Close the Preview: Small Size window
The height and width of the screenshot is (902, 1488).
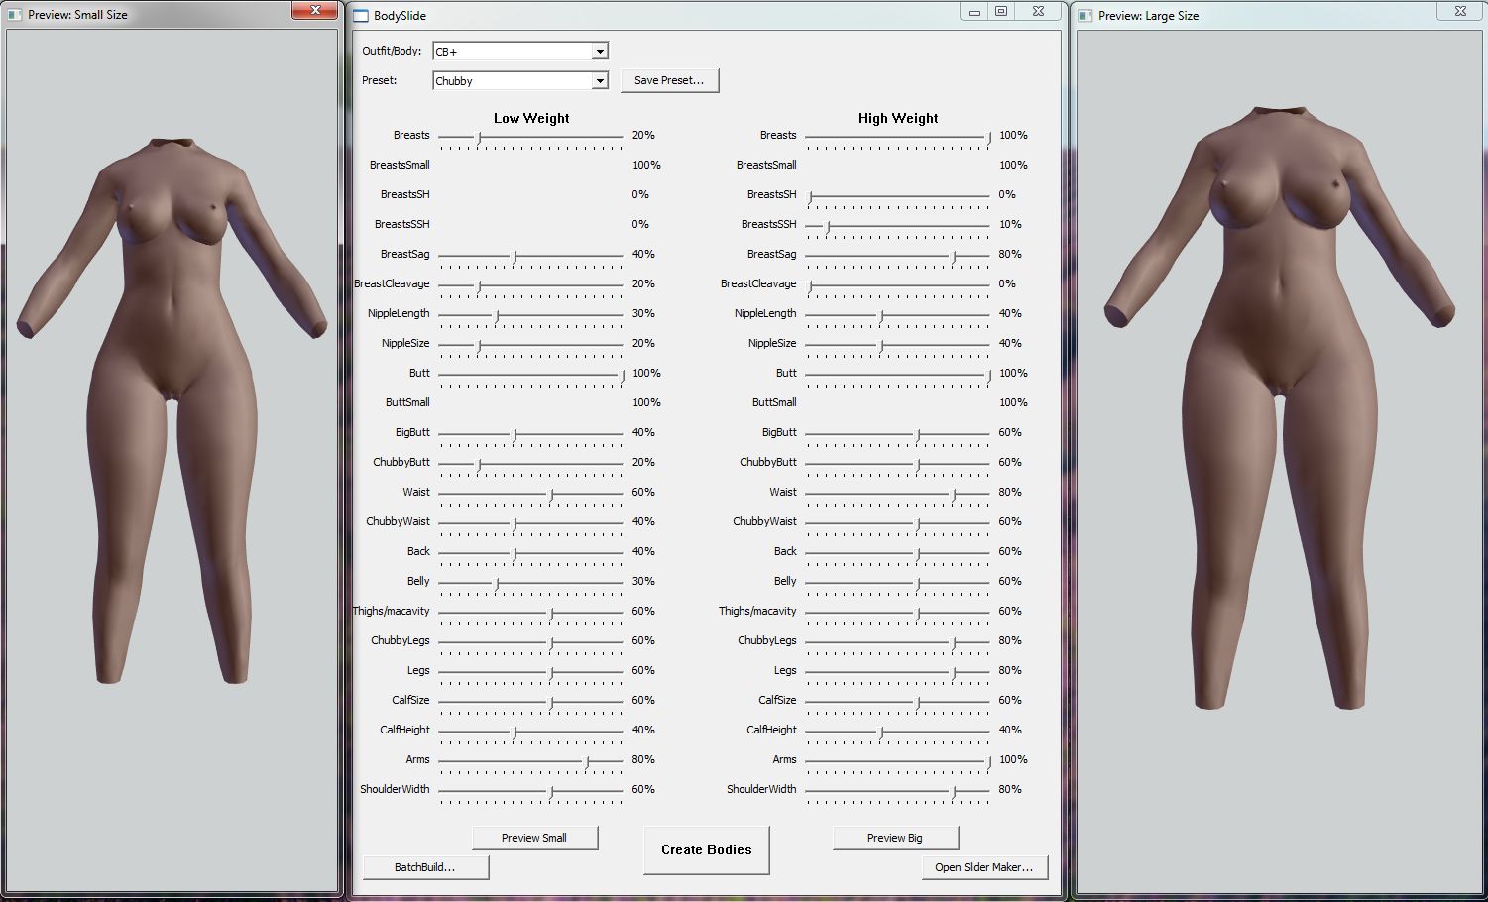point(315,10)
